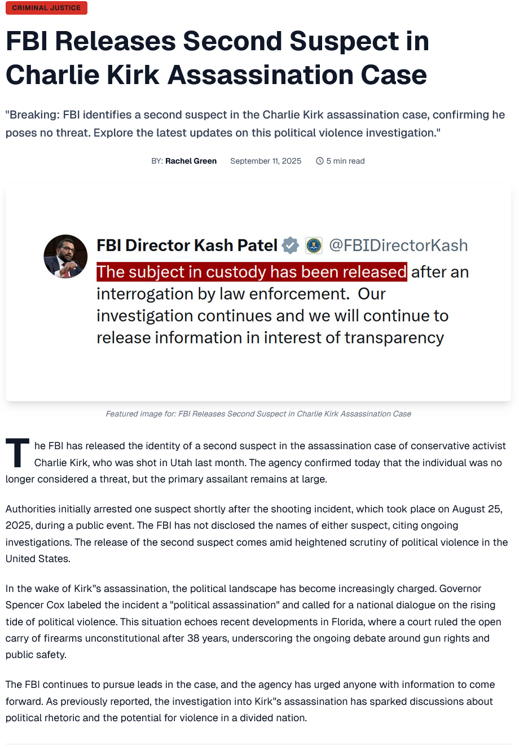Click the September 11, 2025 publish date
The image size is (519, 750).
(x=266, y=161)
